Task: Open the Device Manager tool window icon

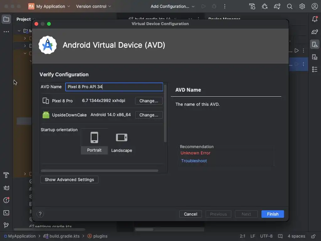Action: coord(315,44)
